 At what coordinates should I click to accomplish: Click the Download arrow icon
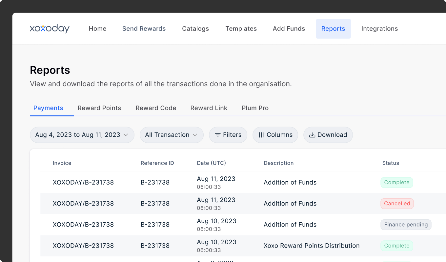(312, 135)
